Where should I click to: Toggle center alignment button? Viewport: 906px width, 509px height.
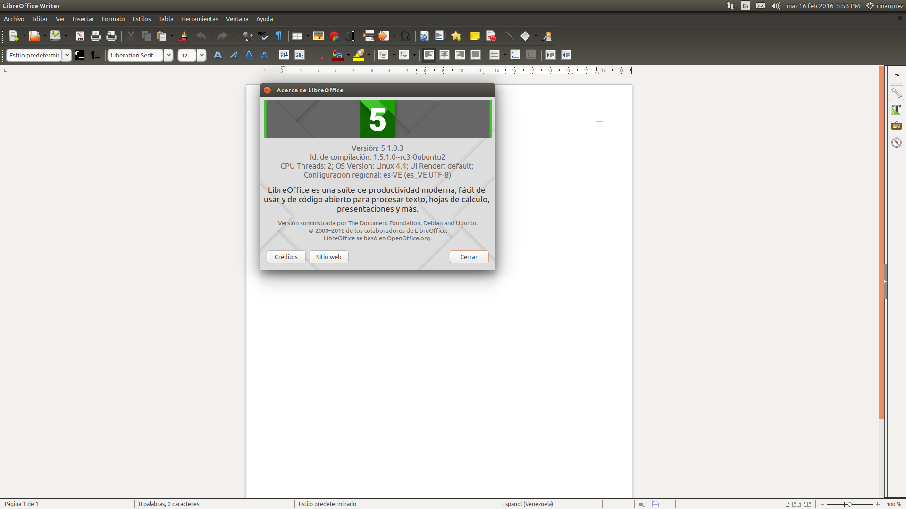pos(444,55)
